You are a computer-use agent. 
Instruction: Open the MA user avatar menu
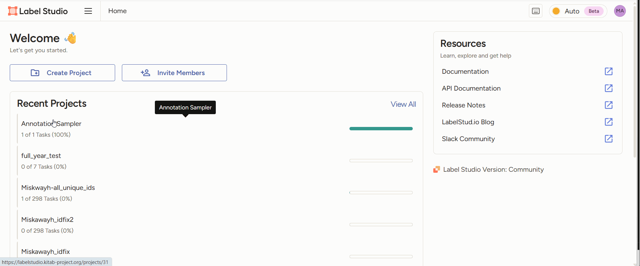coord(619,11)
